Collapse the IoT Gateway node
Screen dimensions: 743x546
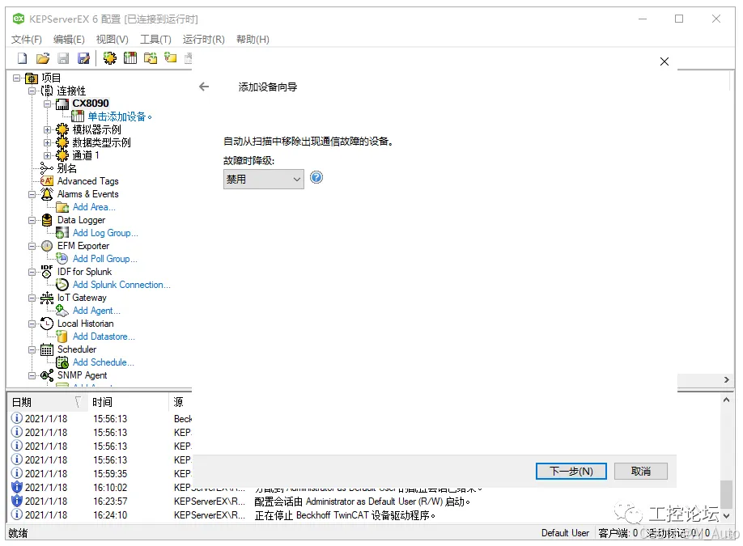32,298
